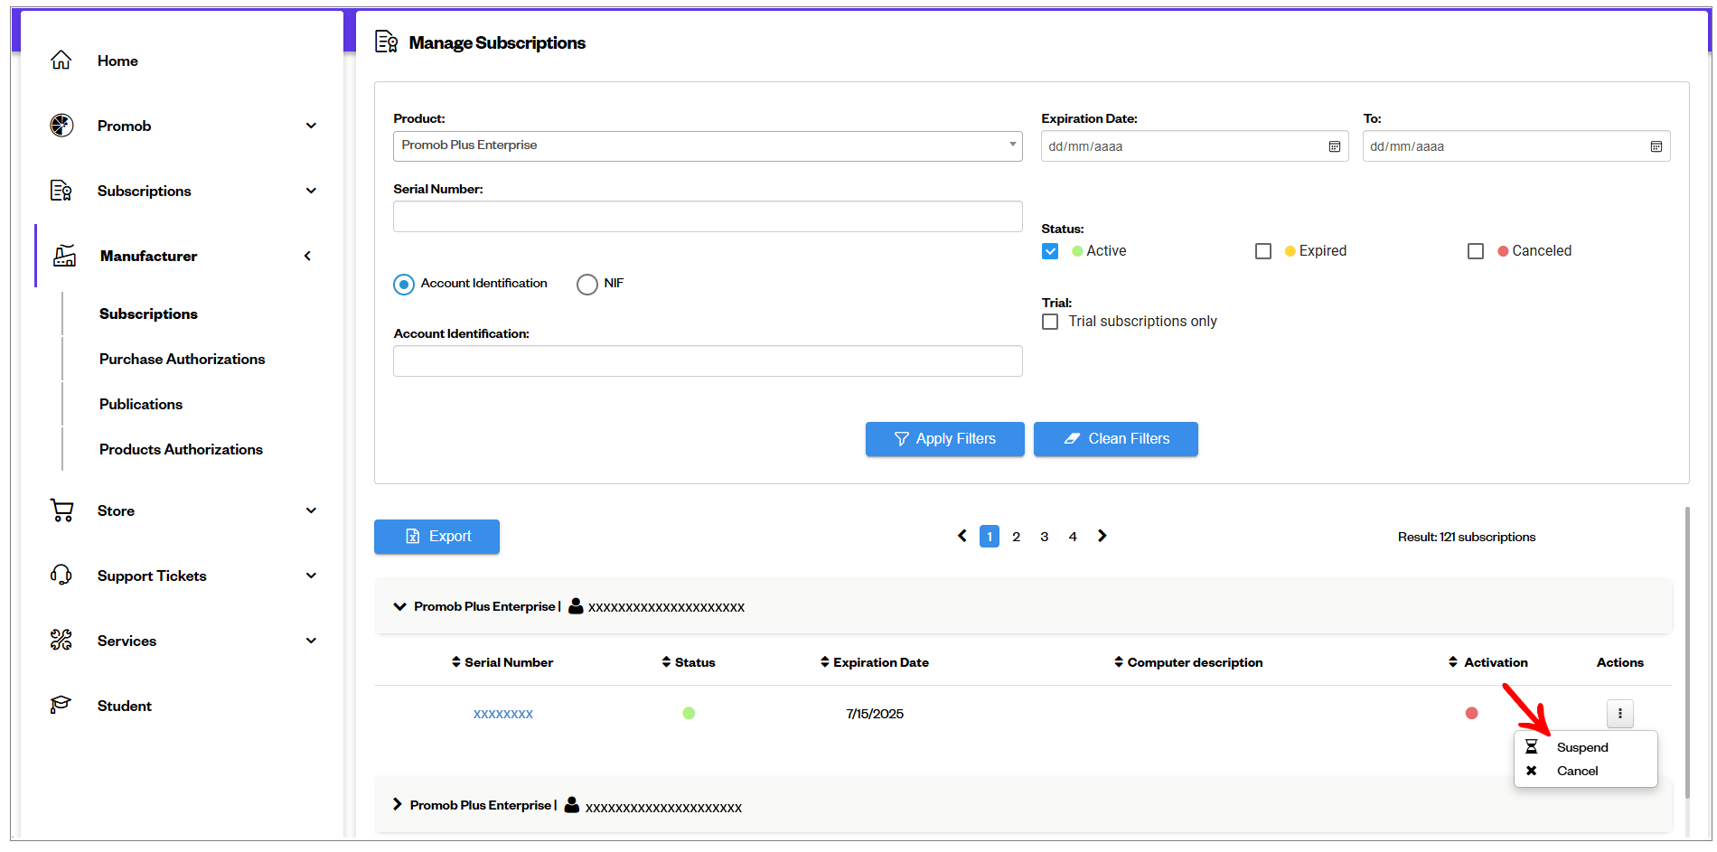The image size is (1717, 852).
Task: Click the Subscriptions certificate icon in sidebar
Action: [61, 191]
